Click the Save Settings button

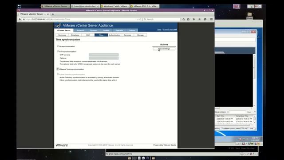point(164,49)
